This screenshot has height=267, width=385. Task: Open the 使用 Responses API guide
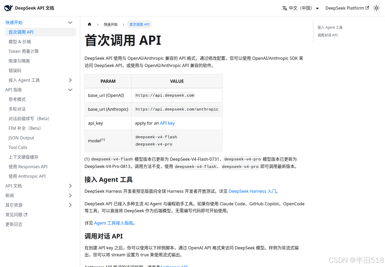click(x=41, y=167)
